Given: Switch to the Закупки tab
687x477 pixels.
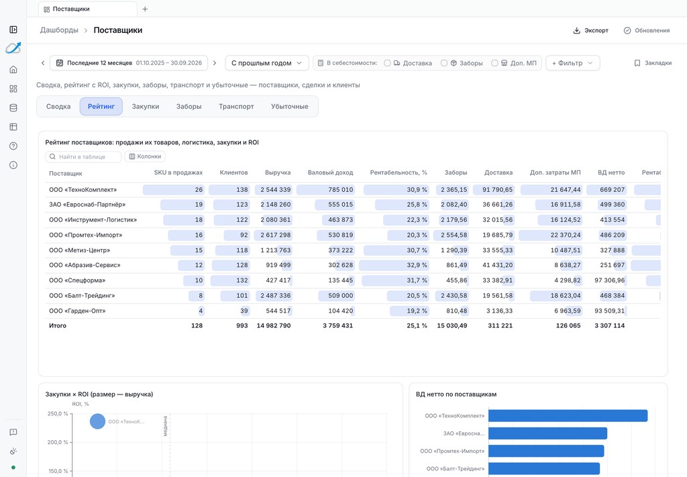Looking at the screenshot, I should 146,107.
